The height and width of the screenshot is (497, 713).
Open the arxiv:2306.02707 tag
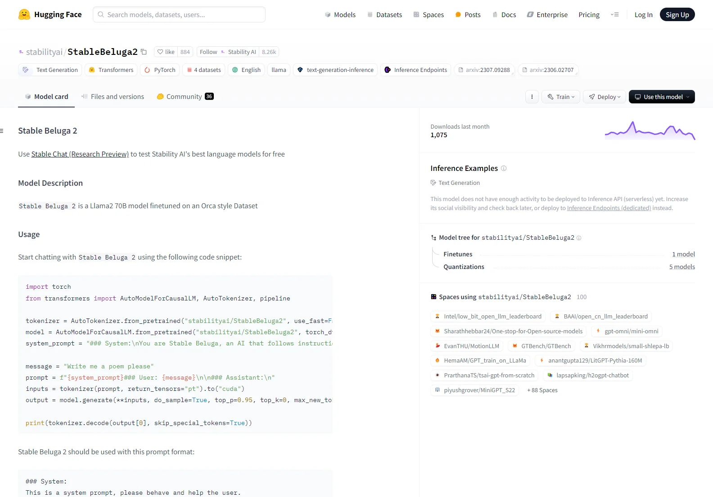click(548, 70)
